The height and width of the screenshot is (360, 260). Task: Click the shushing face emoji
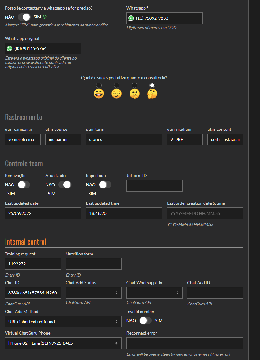(134, 94)
